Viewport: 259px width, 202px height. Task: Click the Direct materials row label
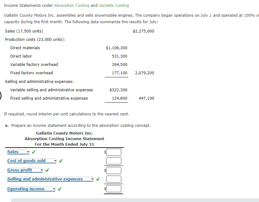(x=25, y=48)
